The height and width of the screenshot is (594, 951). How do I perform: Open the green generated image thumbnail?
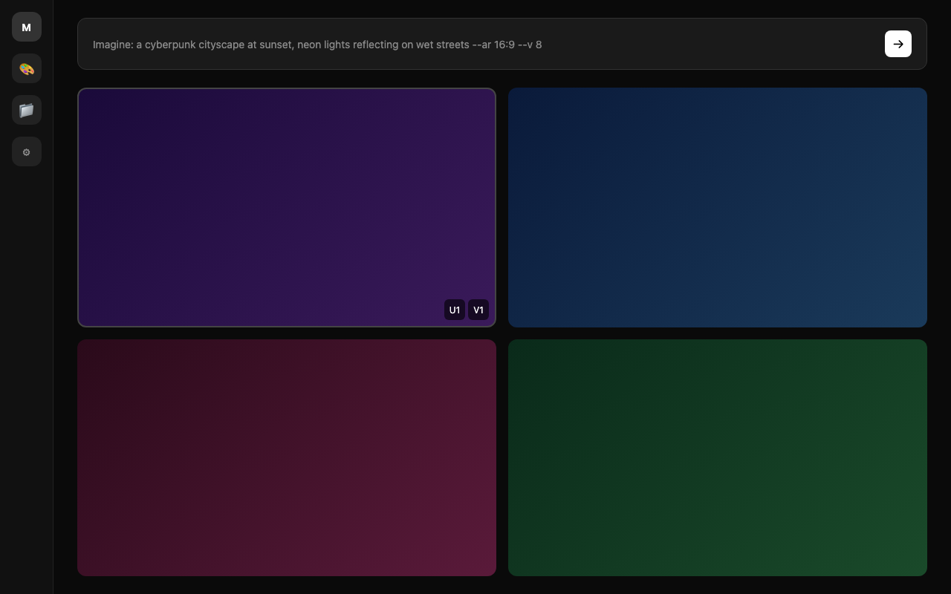(717, 457)
